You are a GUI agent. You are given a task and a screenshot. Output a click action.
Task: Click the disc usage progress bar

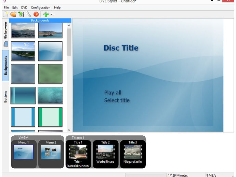pyautogui.click(x=146, y=175)
